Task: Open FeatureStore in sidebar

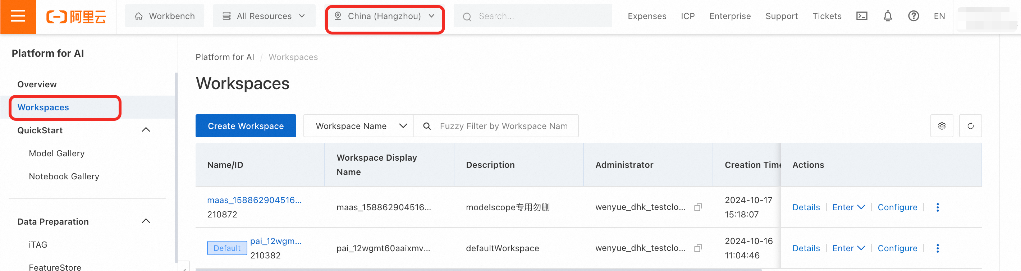Action: 55,267
